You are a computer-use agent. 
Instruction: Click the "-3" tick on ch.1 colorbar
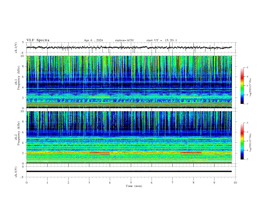(x=247, y=67)
